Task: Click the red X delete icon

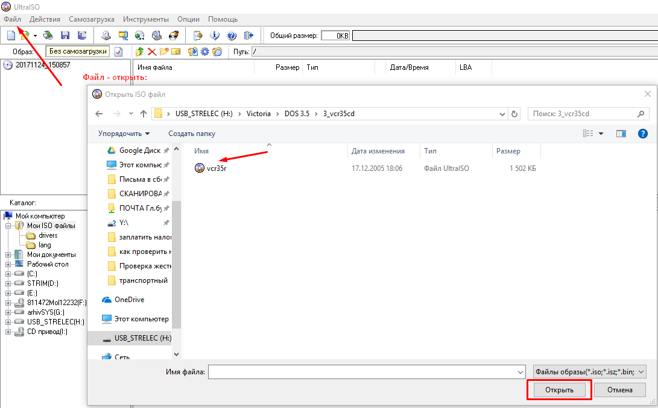Action: pyautogui.click(x=152, y=52)
